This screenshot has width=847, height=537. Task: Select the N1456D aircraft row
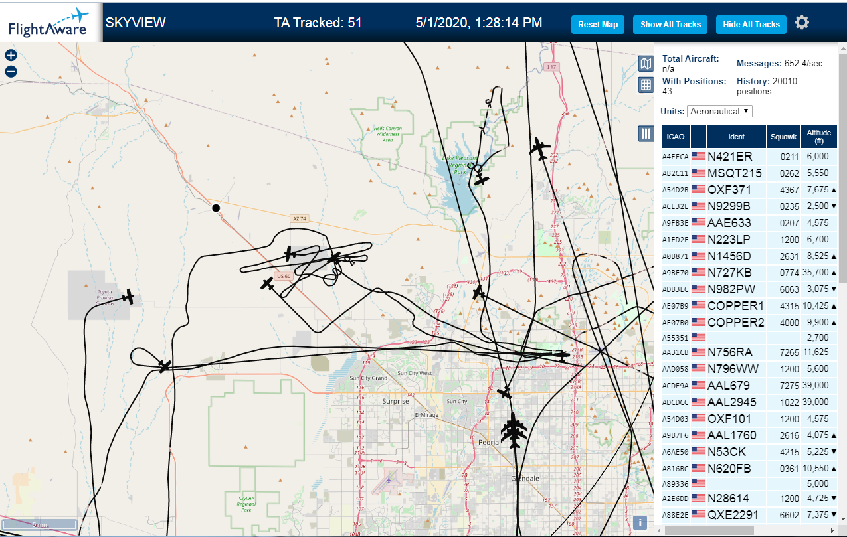[749, 256]
